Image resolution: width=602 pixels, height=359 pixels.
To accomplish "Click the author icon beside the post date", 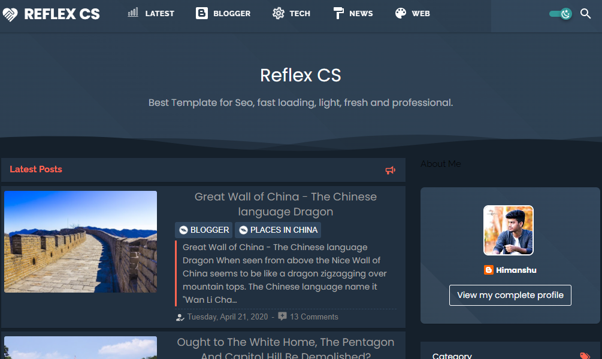I will (x=180, y=317).
